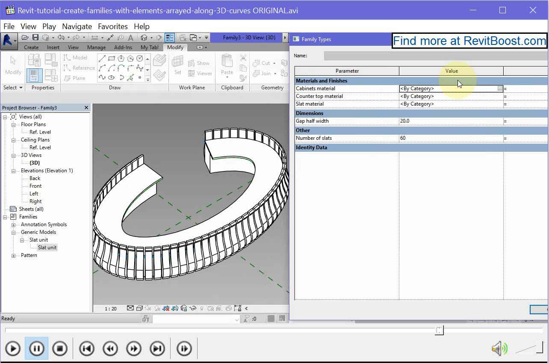The width and height of the screenshot is (549, 363).
Task: Click the Match Type Properties brush icon
Action: click(243, 78)
